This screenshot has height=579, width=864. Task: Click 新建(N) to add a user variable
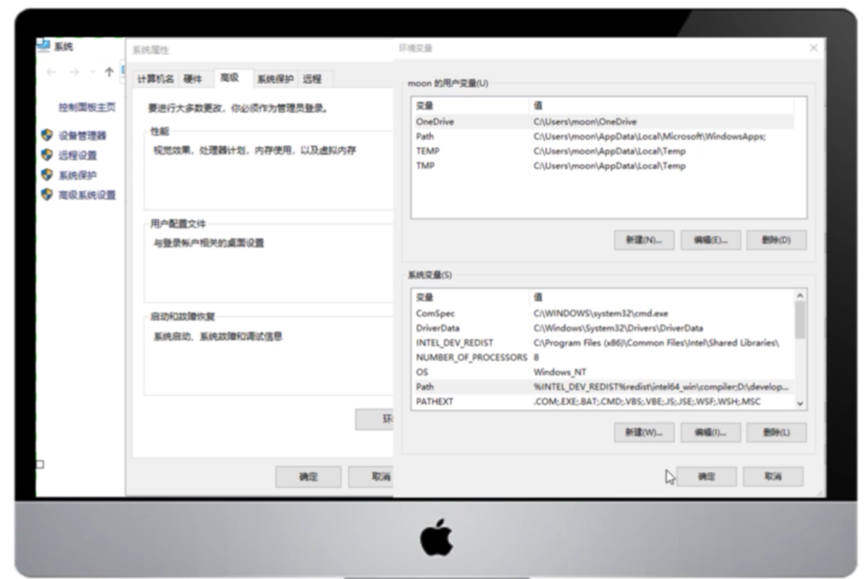(646, 240)
